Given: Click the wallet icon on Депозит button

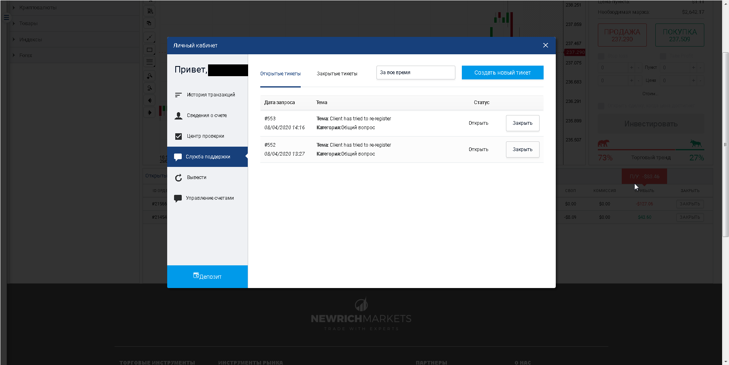Looking at the screenshot, I should [196, 275].
